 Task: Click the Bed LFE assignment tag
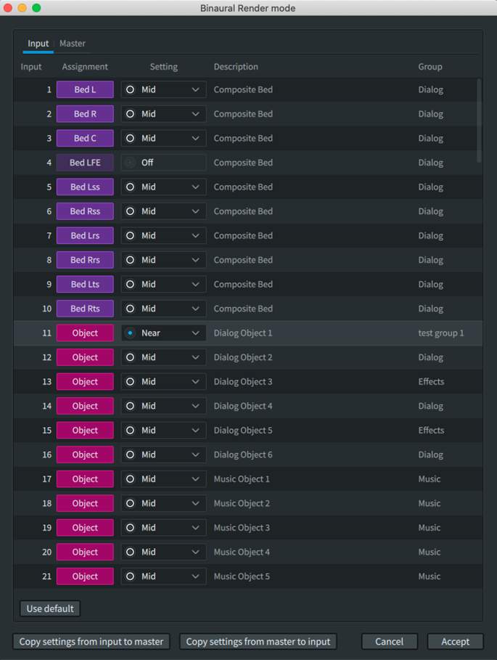click(x=85, y=163)
